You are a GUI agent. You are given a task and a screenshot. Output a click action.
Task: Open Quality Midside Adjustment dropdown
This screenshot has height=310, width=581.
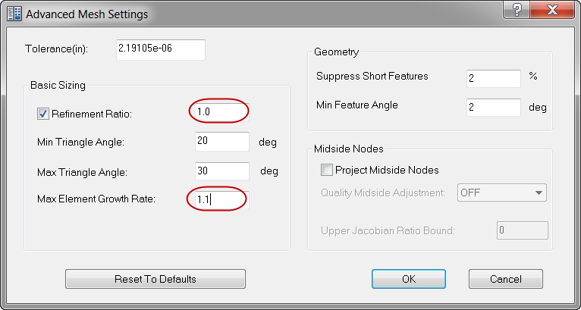pyautogui.click(x=502, y=193)
